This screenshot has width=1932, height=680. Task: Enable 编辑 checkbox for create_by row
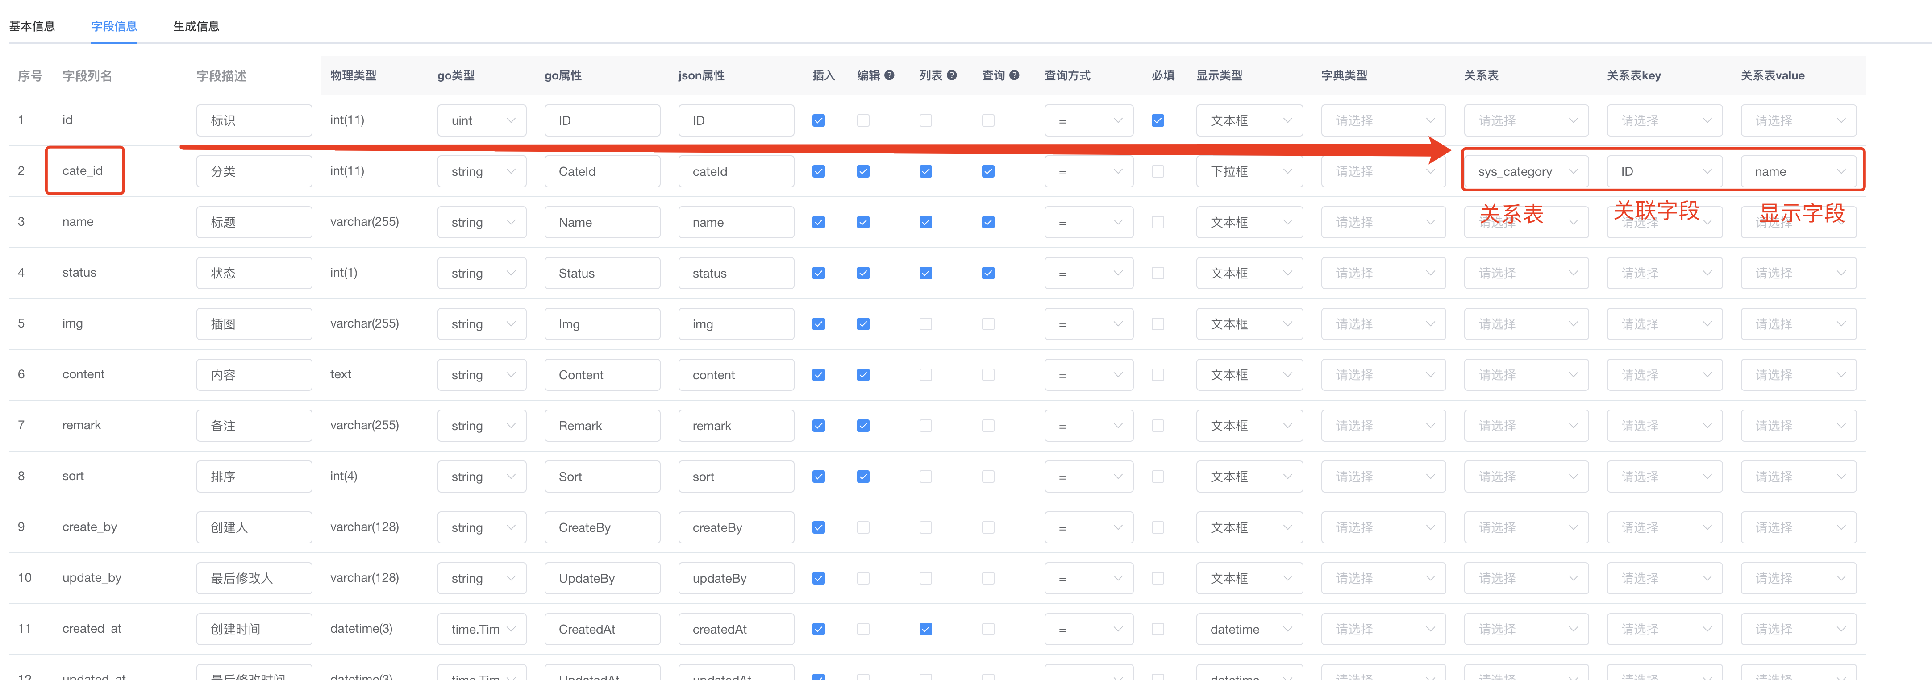(x=863, y=528)
